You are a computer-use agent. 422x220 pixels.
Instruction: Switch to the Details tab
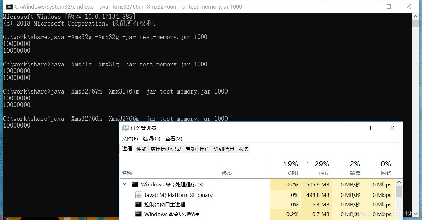224,149
